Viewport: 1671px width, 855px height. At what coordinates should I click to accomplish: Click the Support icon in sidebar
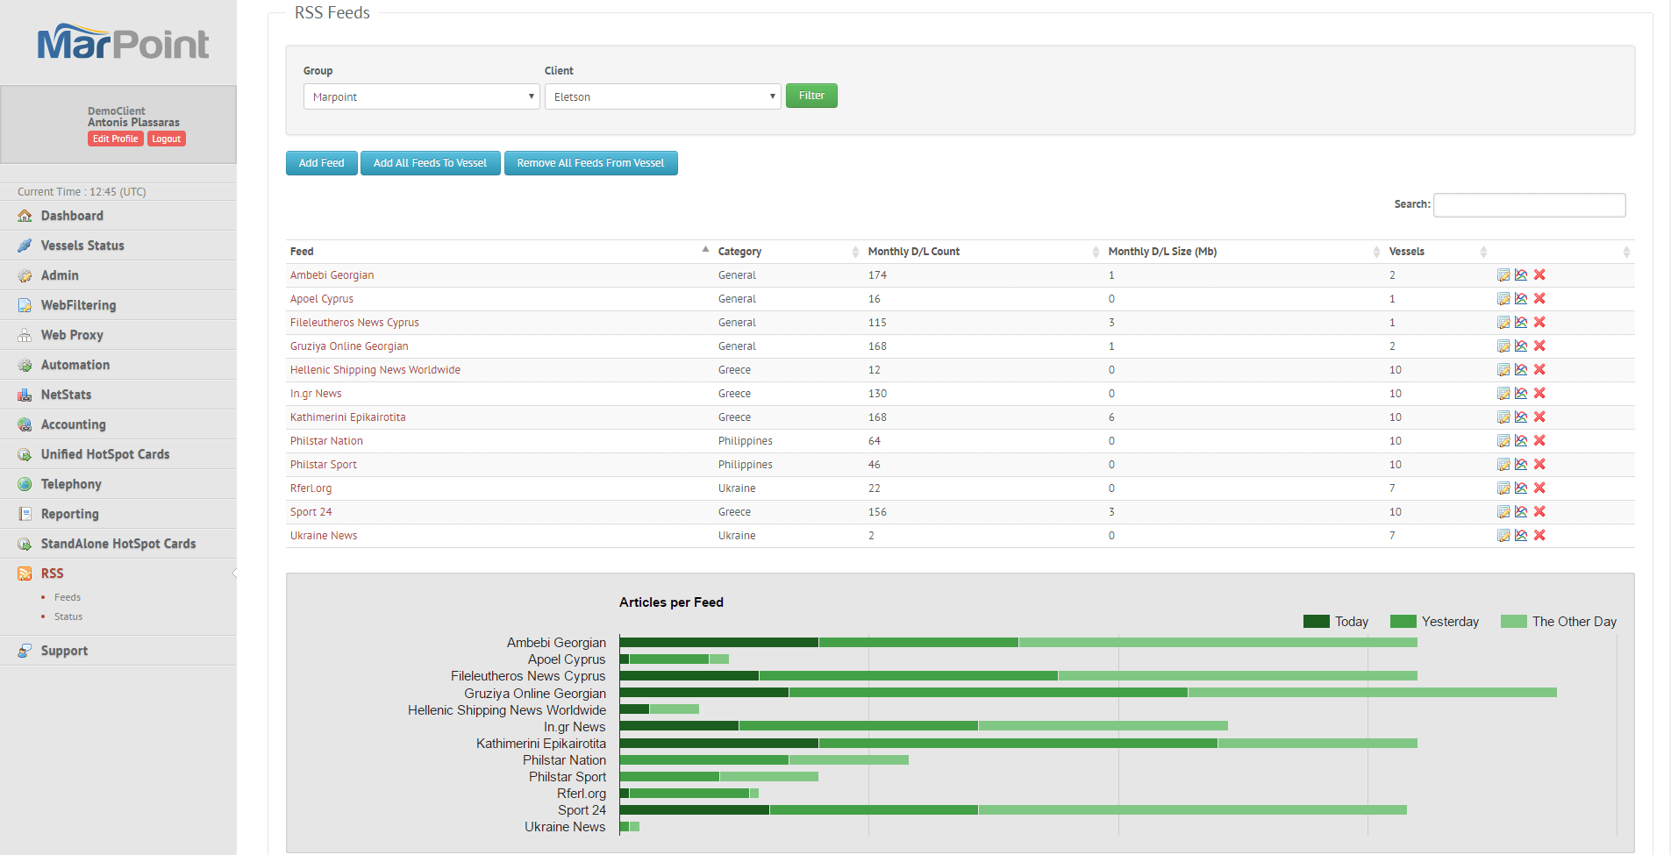(x=25, y=651)
